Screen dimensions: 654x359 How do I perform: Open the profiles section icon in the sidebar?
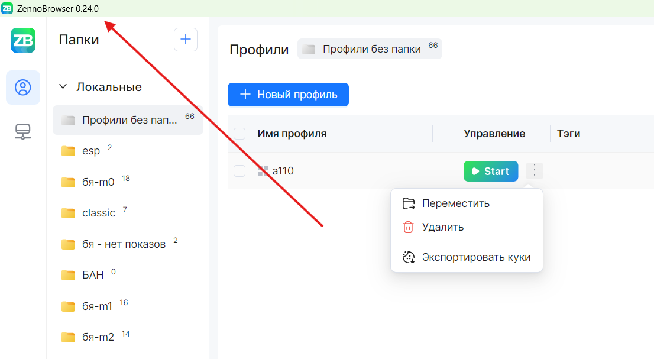click(23, 88)
